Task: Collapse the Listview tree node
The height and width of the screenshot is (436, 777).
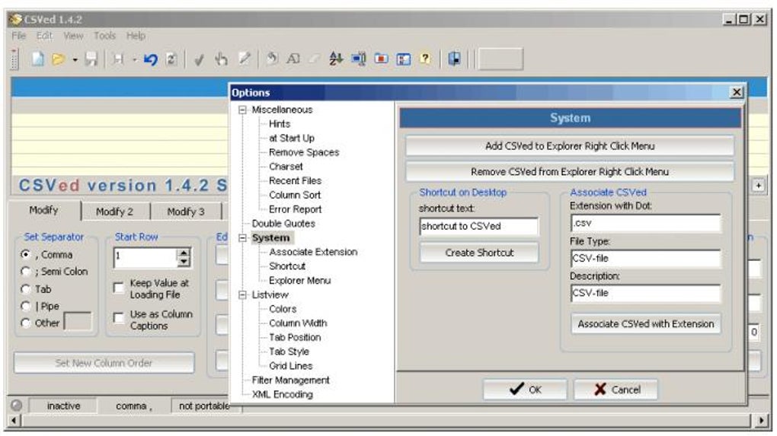Action: pyautogui.click(x=242, y=295)
